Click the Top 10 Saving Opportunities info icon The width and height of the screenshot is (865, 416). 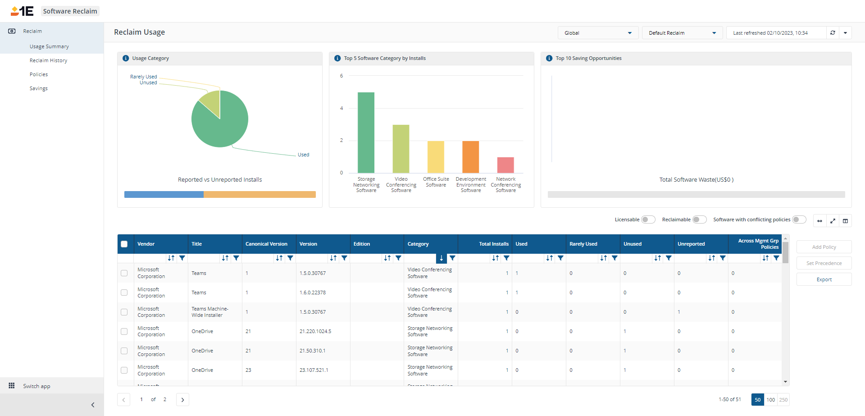pyautogui.click(x=549, y=59)
